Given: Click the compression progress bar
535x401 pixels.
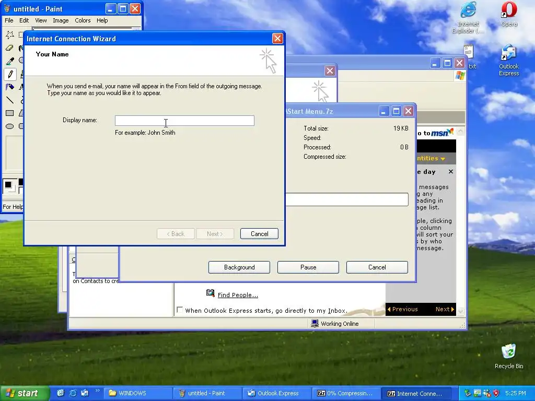Looking at the screenshot, I should point(347,199).
